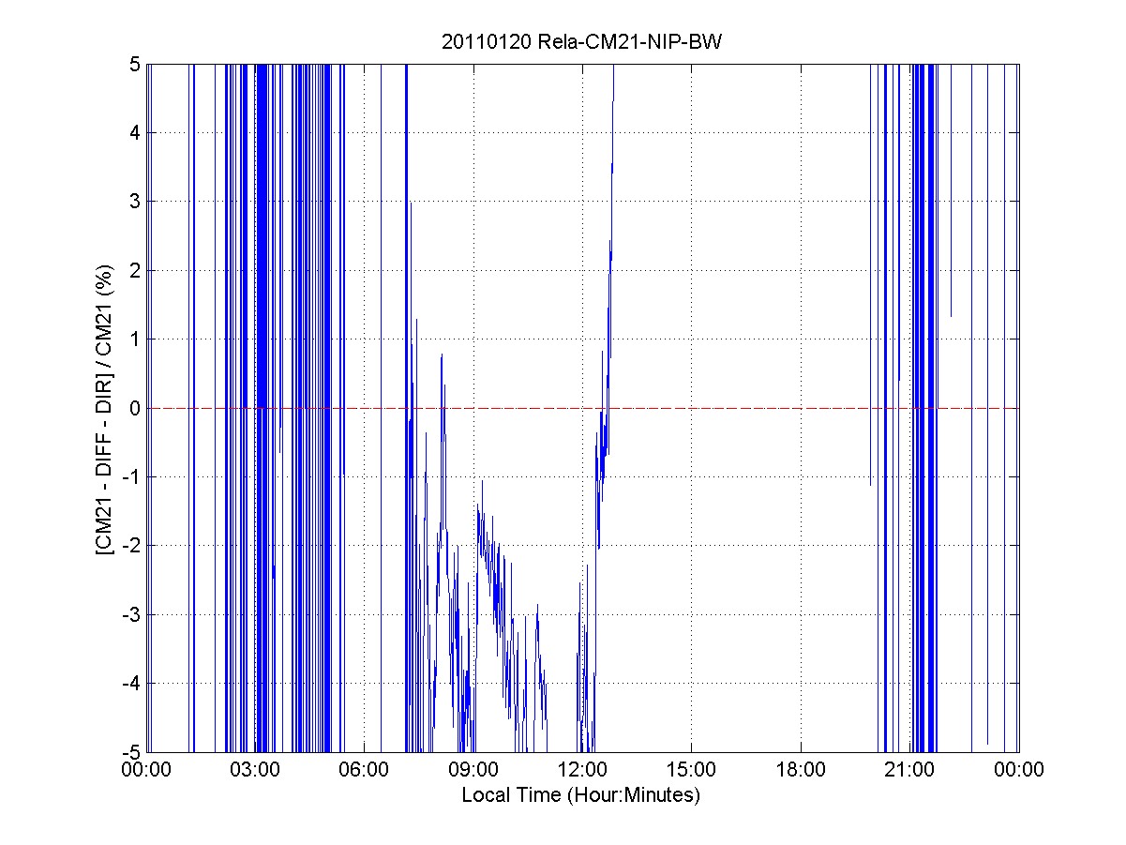1126x845 pixels.
Task: Click the 15:00 x-axis tick label
Action: (x=692, y=770)
